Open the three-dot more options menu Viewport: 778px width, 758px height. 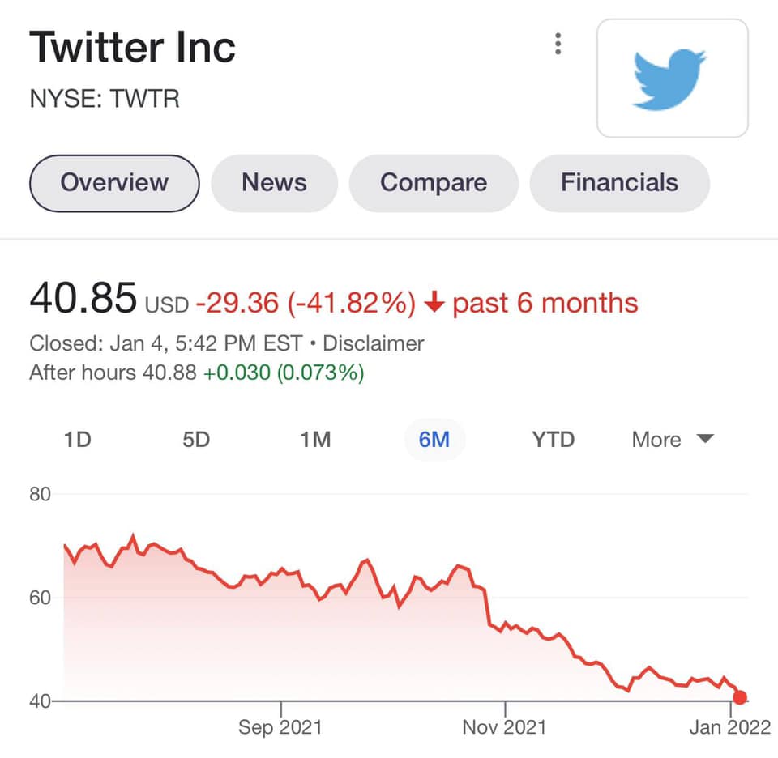pos(558,44)
